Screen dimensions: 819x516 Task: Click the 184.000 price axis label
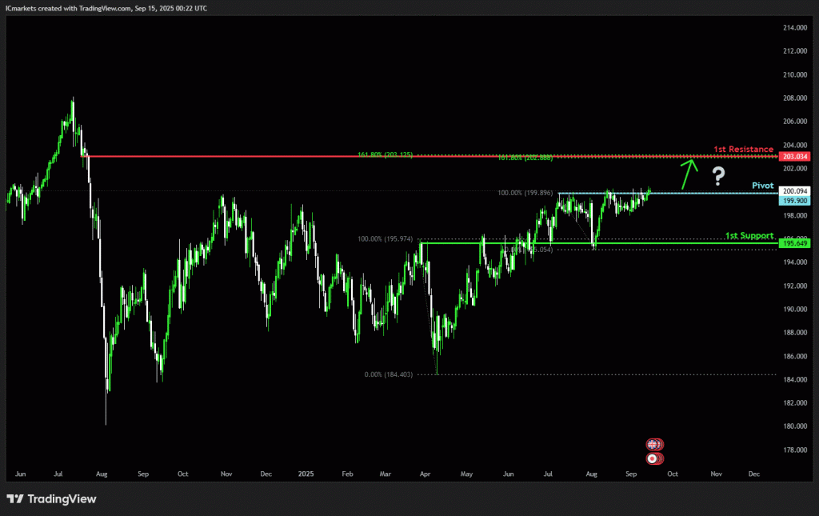[x=795, y=380]
